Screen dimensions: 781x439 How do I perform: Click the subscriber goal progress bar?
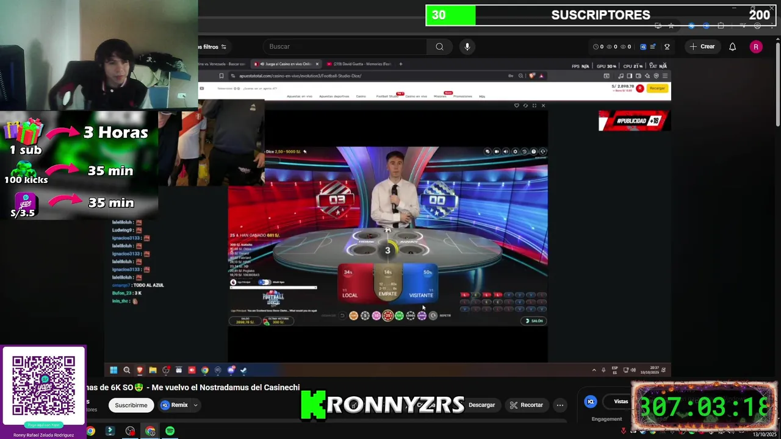click(600, 15)
